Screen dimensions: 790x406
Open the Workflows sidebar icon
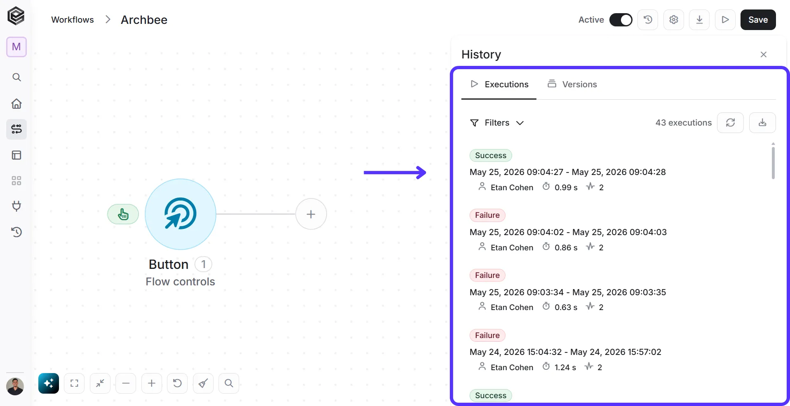pos(16,129)
